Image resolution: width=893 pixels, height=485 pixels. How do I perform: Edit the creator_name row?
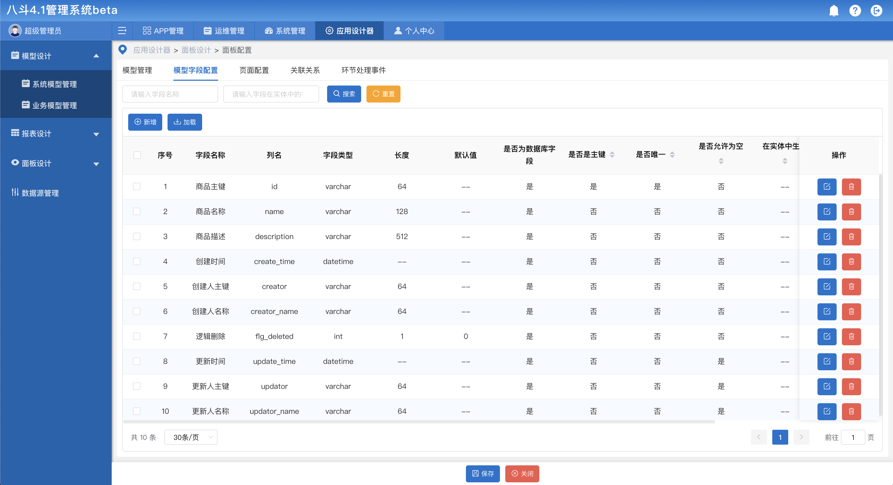click(x=827, y=312)
